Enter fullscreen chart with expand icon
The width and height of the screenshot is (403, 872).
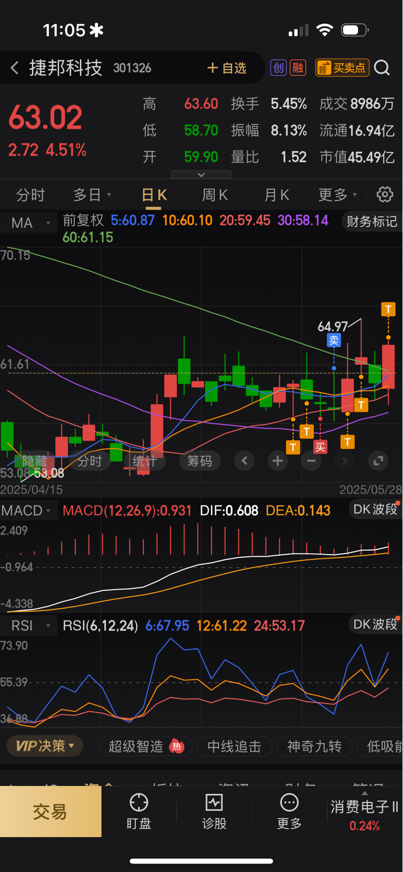(378, 461)
